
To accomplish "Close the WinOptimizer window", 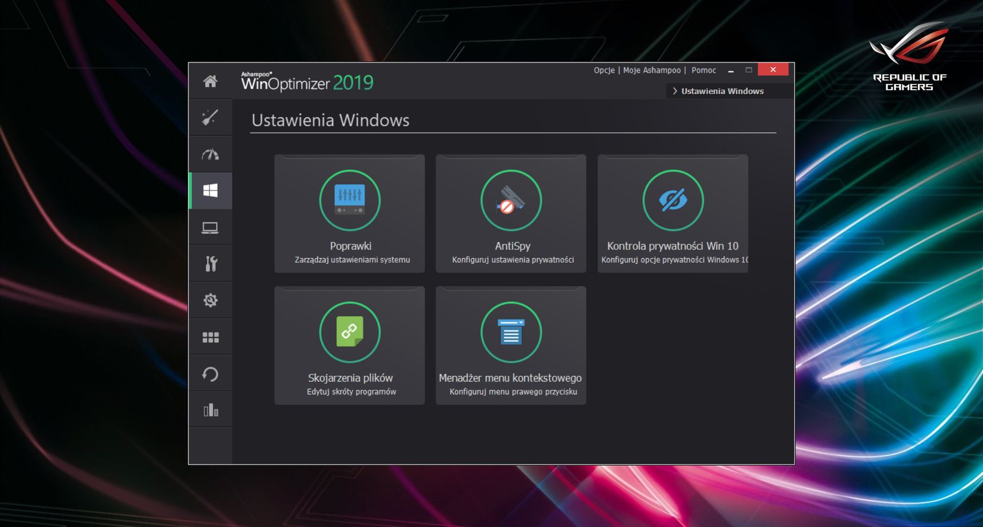I will pos(773,69).
